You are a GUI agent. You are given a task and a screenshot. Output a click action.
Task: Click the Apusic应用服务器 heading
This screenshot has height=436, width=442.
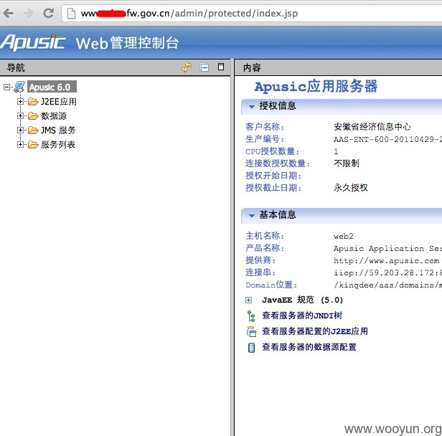[x=316, y=86]
